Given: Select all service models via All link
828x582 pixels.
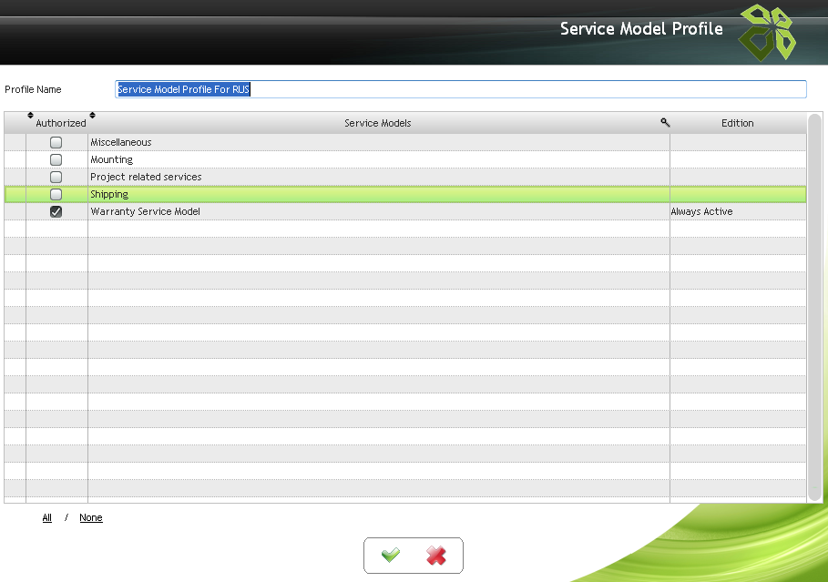Looking at the screenshot, I should (47, 518).
